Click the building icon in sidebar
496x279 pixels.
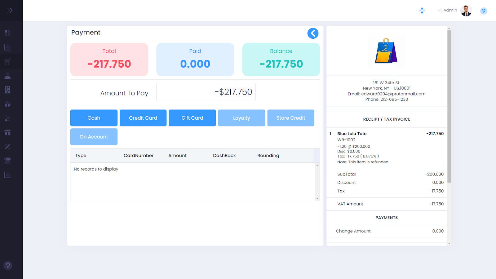coord(7,90)
